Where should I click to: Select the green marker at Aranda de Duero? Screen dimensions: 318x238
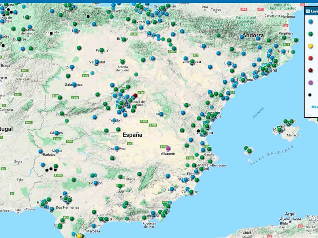122,61
